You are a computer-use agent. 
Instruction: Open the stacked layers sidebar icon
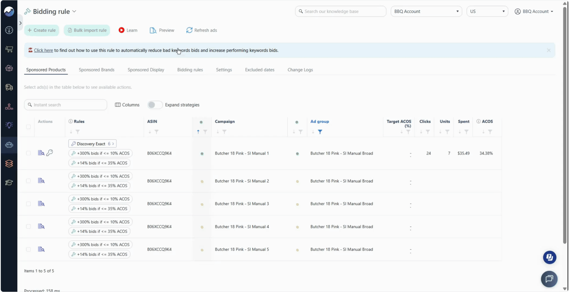9,164
